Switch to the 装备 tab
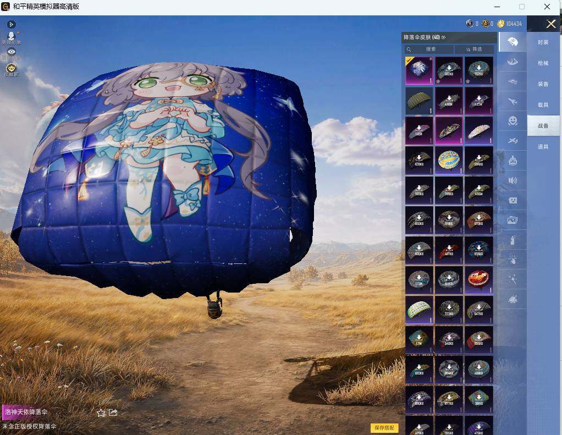The width and height of the screenshot is (562, 435). [x=543, y=84]
